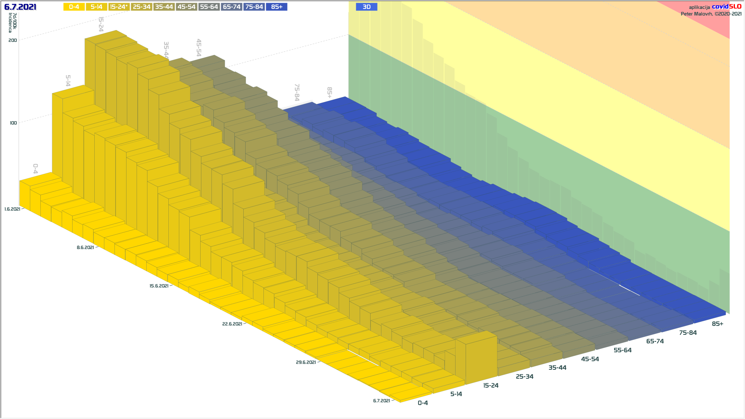Select the 85+ axis label at bottom right
The width and height of the screenshot is (745, 419).
tap(717, 324)
